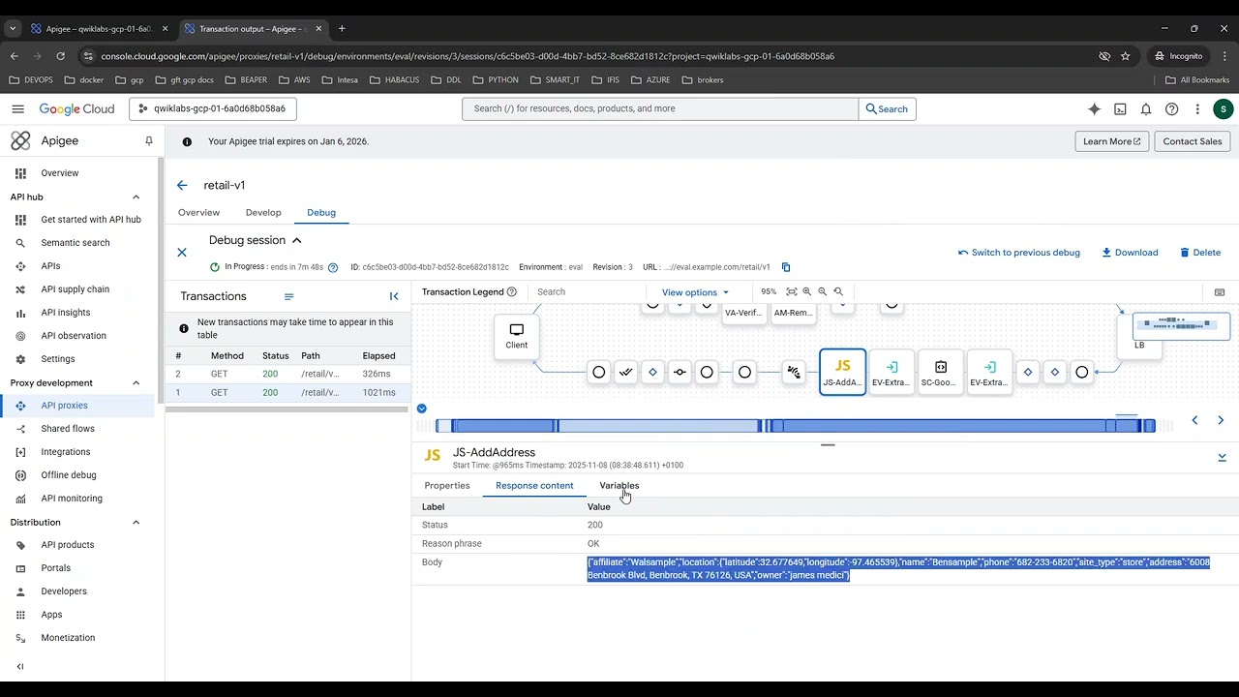Collapse the Debug session header
Screen dimensions: 1239x697
[x=297, y=240]
